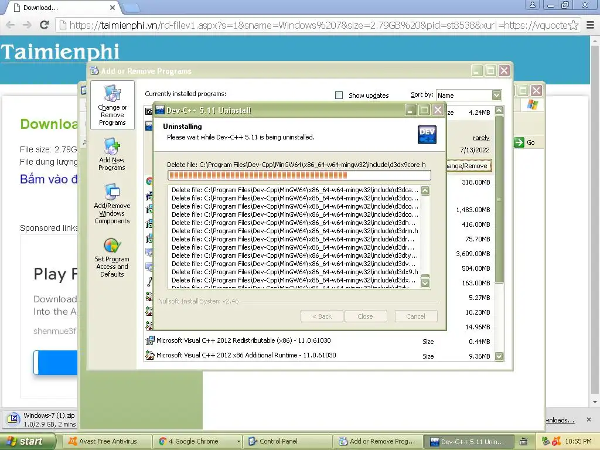Click the uninstall progress bar
This screenshot has height=450, width=600.
[x=299, y=175]
